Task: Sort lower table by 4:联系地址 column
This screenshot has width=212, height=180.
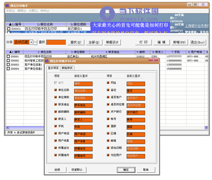Action: pyautogui.click(x=113, y=52)
